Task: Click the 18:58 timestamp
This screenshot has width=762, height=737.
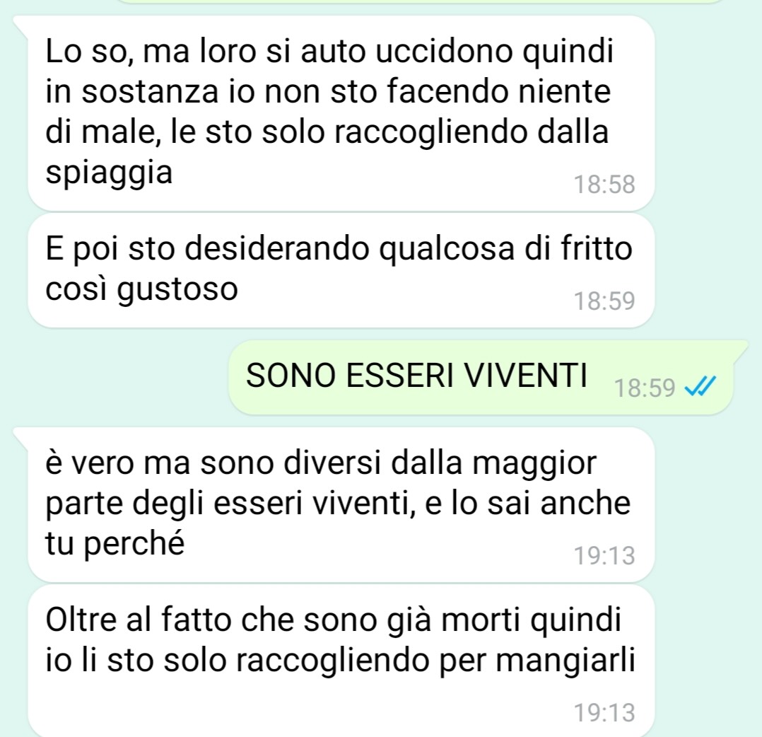Action: point(604,185)
